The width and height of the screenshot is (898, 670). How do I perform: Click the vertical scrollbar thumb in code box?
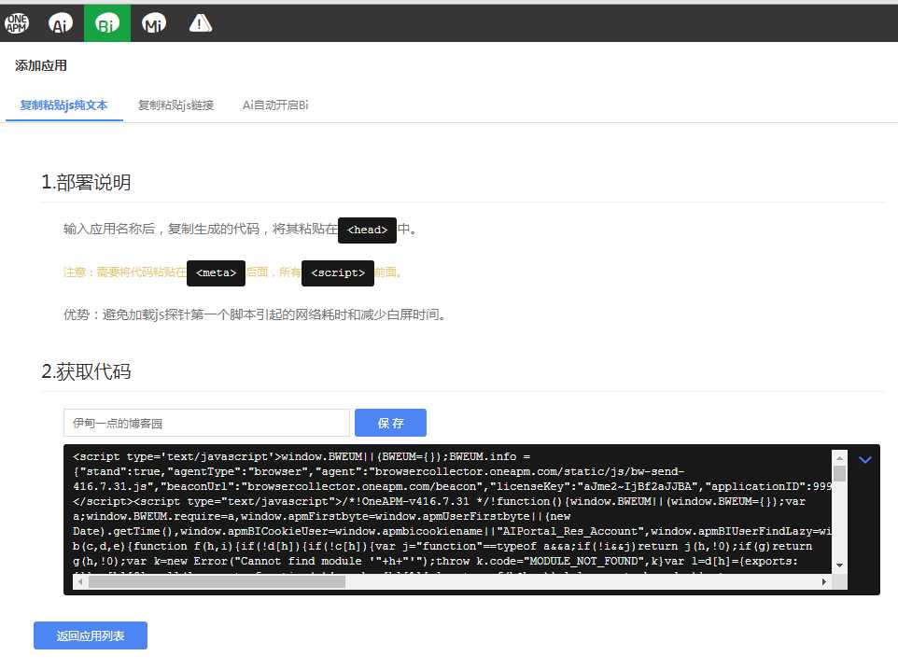[x=839, y=474]
